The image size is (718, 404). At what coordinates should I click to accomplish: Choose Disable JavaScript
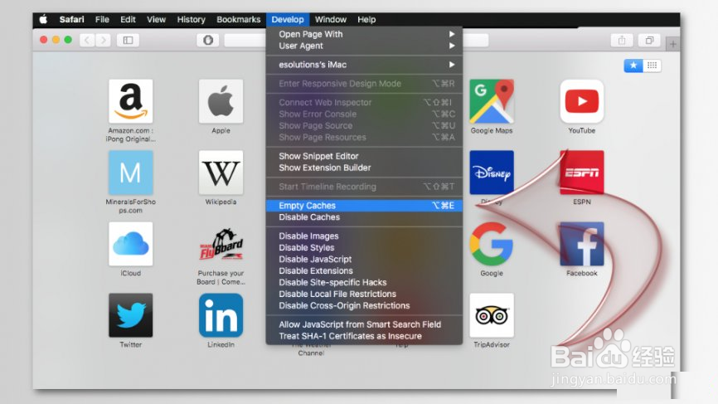coord(364,260)
